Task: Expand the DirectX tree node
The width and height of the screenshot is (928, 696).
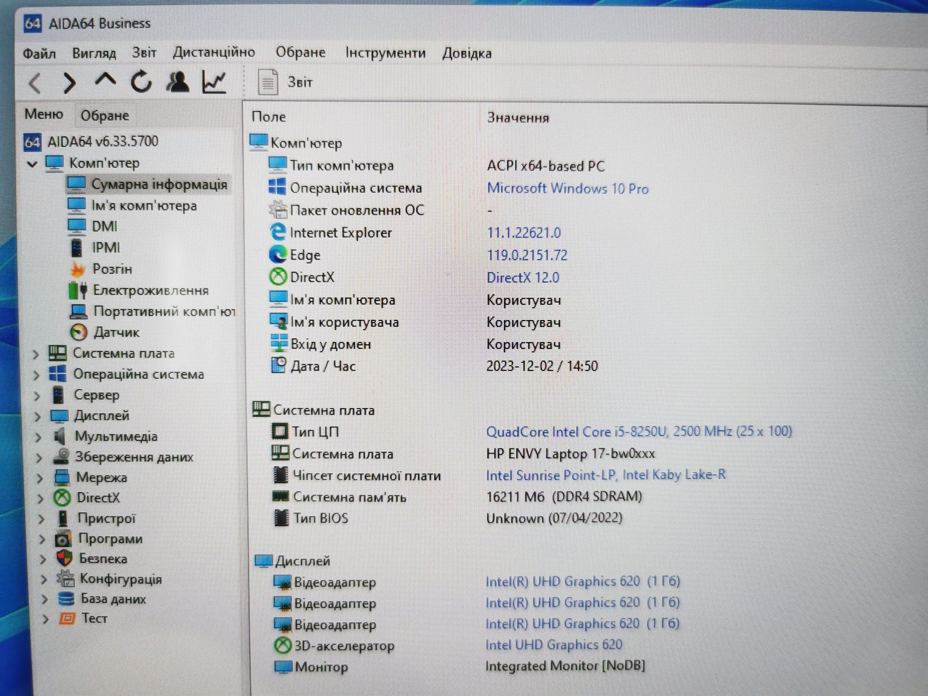Action: coord(41,499)
